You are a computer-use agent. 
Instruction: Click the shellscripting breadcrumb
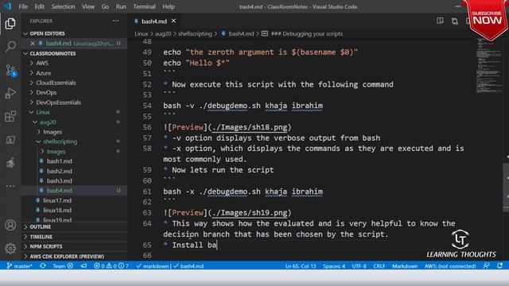(x=195, y=33)
